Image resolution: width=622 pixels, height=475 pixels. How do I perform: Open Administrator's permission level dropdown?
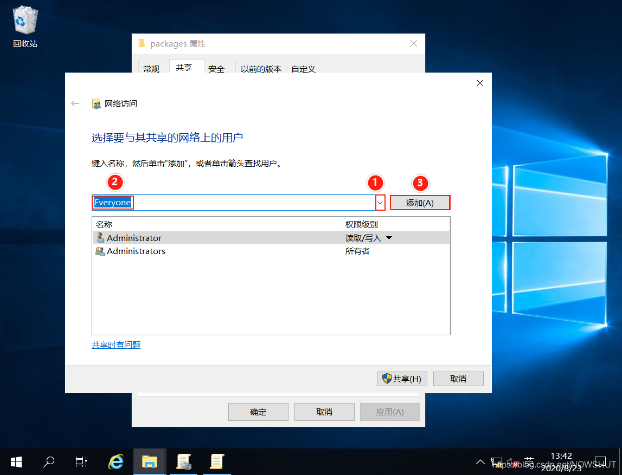tap(389, 238)
